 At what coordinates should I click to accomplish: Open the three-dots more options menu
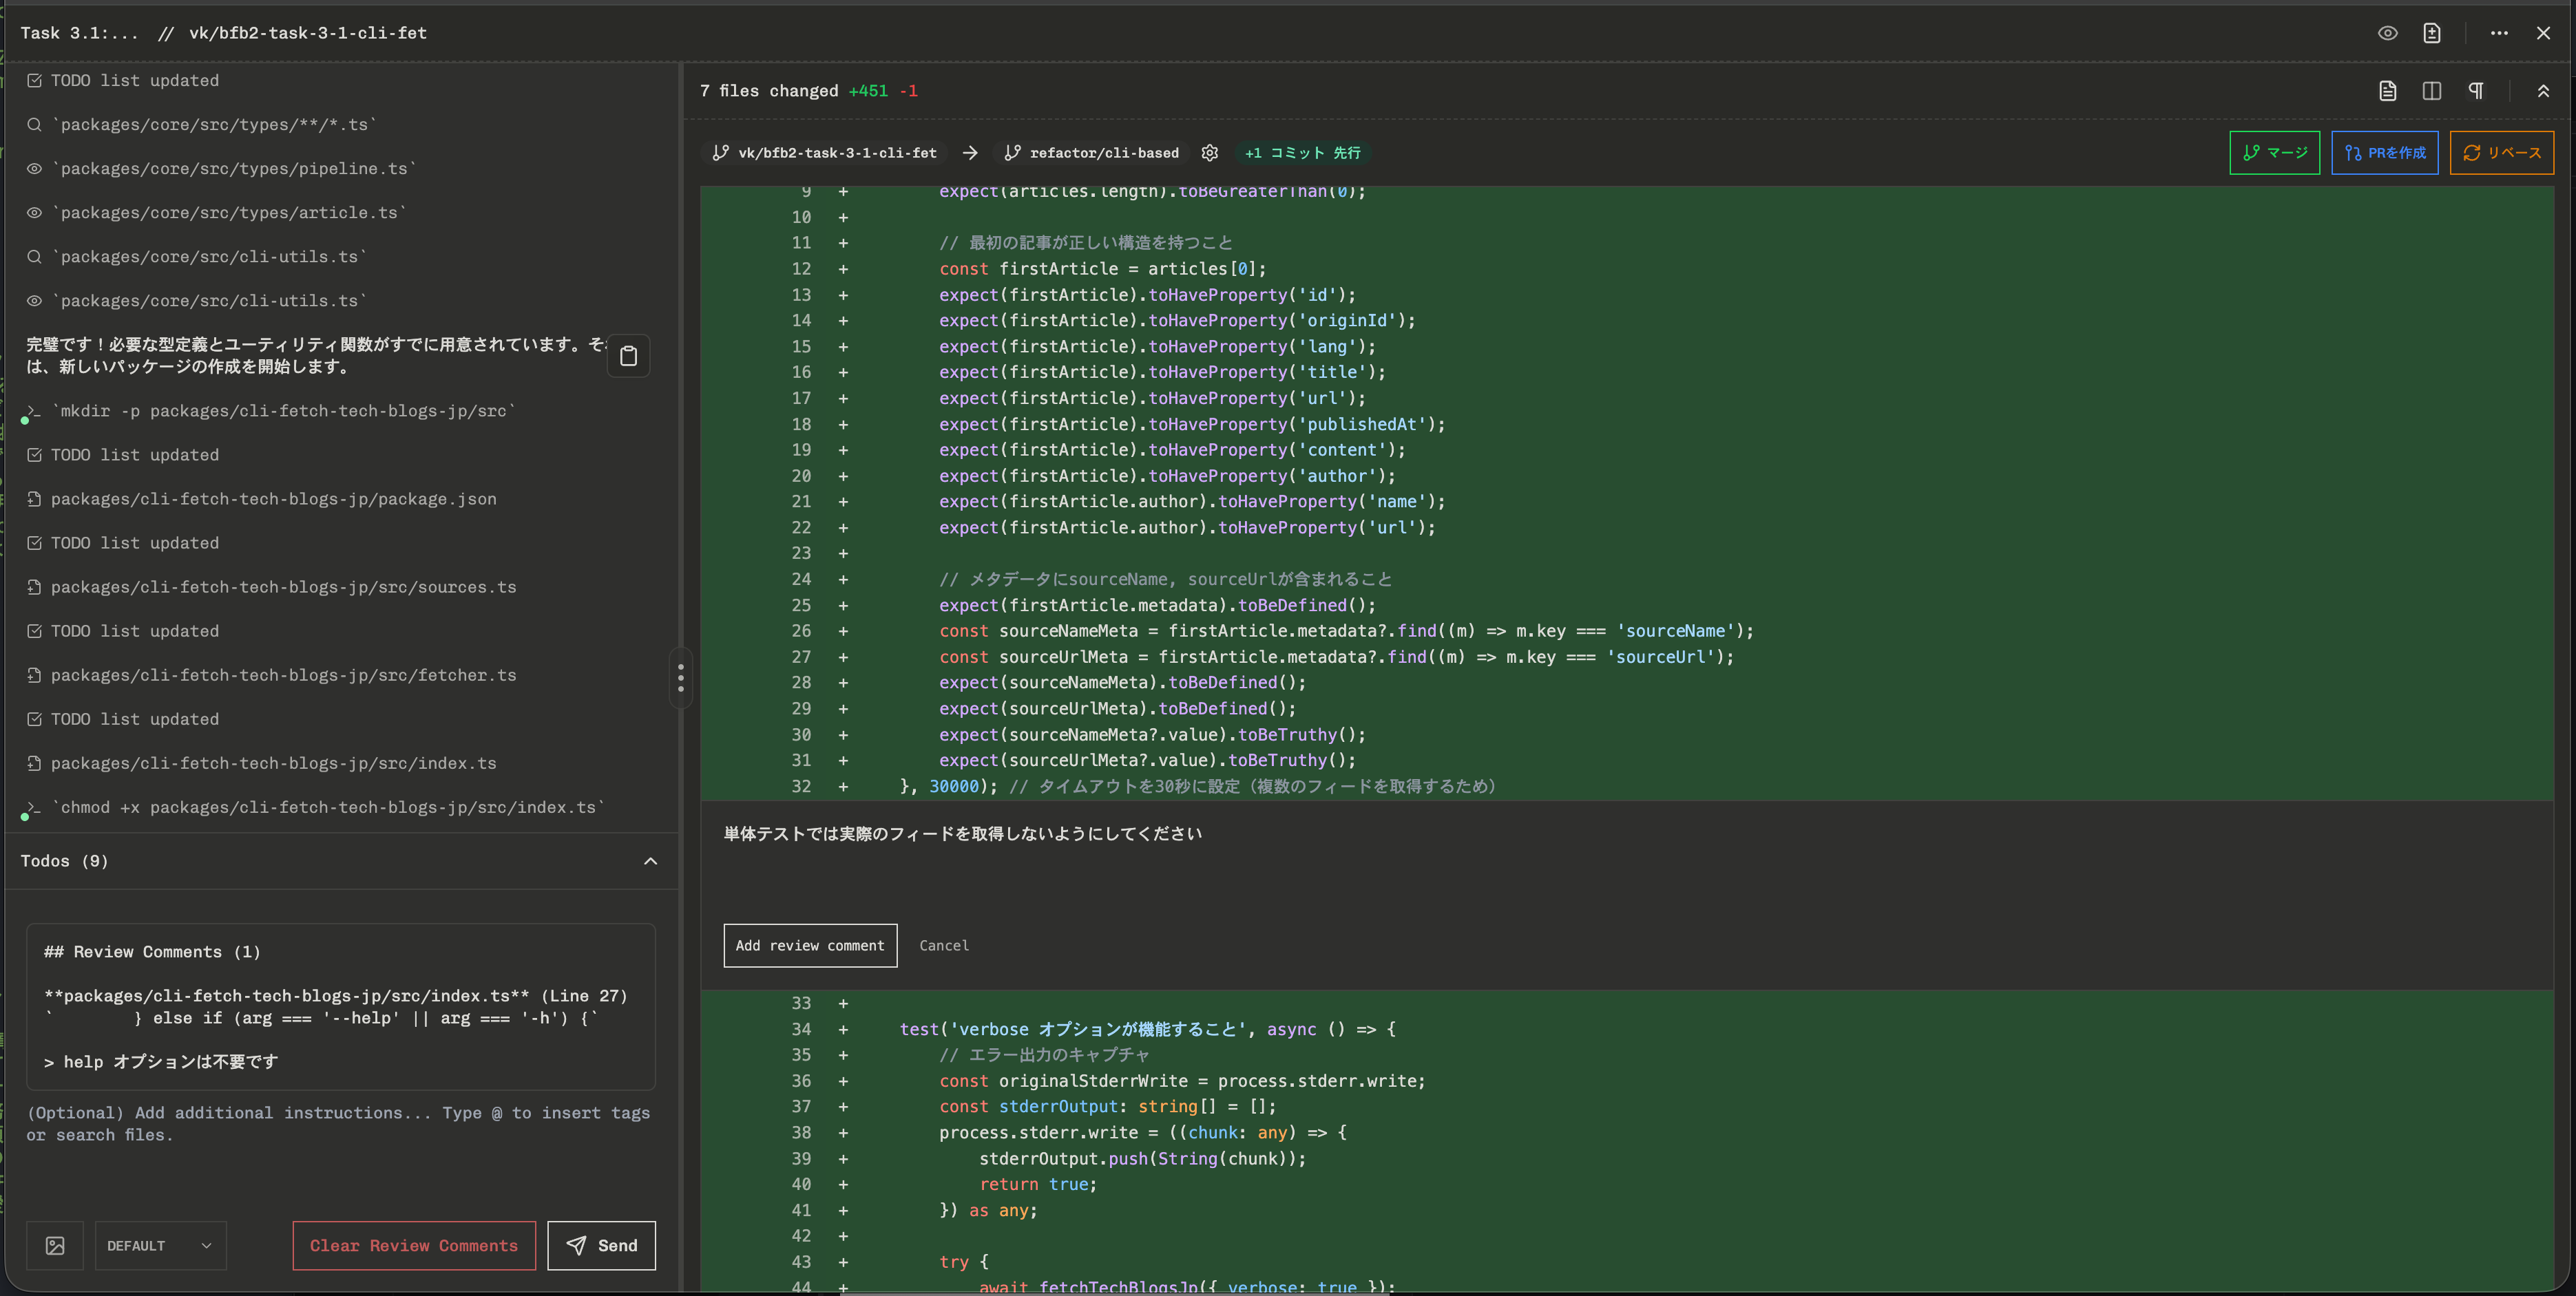(2499, 33)
